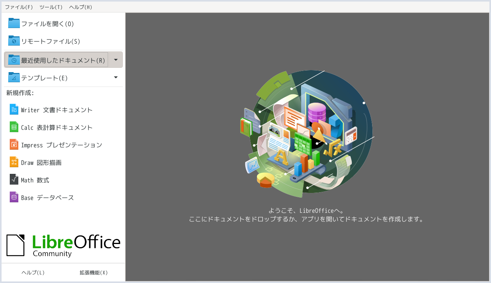Screen dimensions: 491x283
Task: Click the Writer document icon
Action: click(x=14, y=110)
